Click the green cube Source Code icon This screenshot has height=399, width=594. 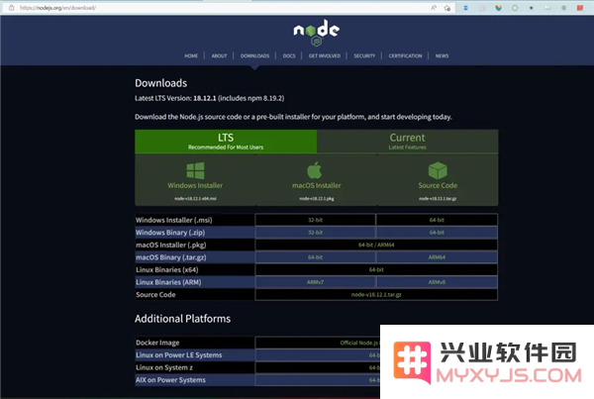pyautogui.click(x=438, y=170)
